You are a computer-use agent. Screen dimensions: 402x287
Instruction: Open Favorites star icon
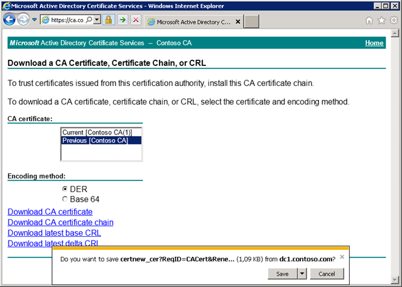[381, 20]
